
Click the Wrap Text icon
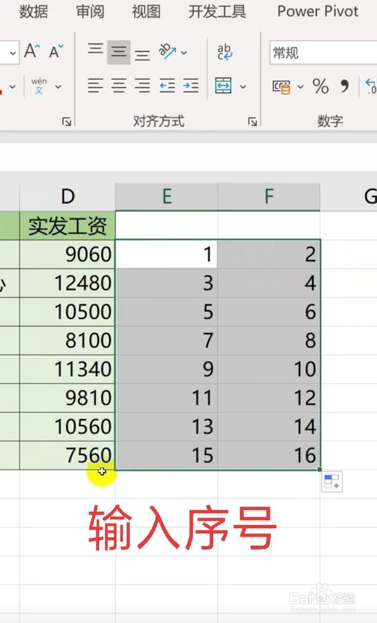point(225,51)
